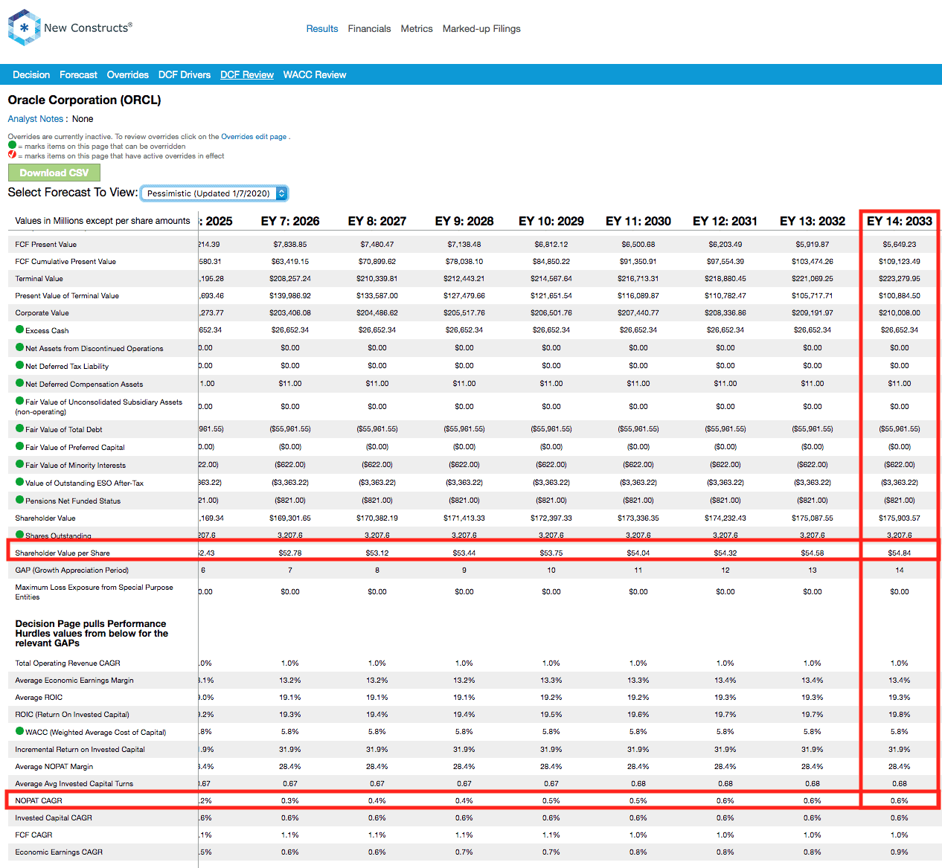The height and width of the screenshot is (868, 942).
Task: Click green dot beside Fair Value of Total Debt
Action: [x=19, y=428]
